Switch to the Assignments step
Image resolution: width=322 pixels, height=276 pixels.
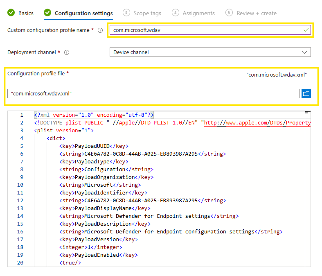coord(198,13)
